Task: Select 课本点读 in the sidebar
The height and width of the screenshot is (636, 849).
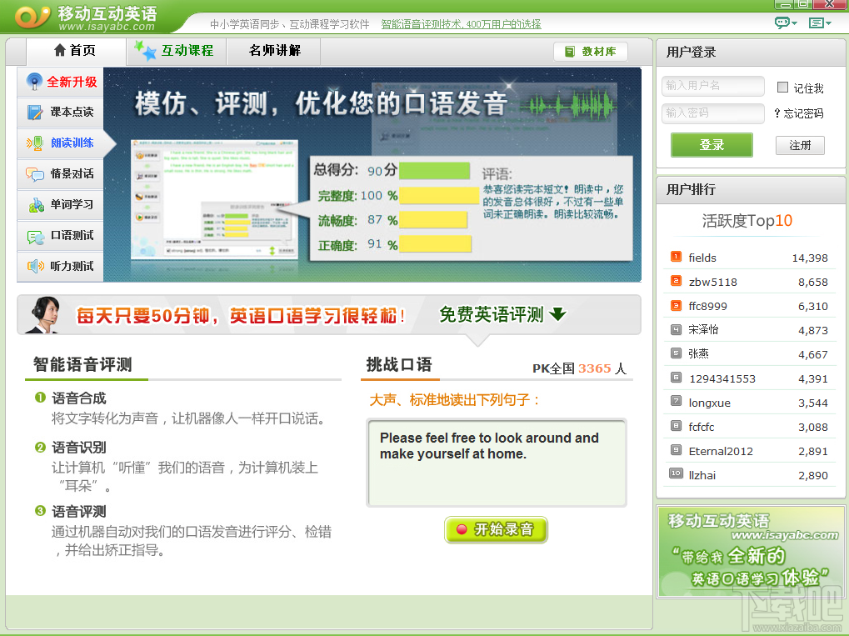Action: (61, 113)
